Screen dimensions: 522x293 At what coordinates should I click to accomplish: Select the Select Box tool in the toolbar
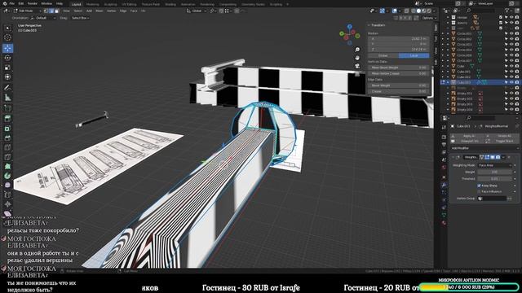[x=7, y=28]
